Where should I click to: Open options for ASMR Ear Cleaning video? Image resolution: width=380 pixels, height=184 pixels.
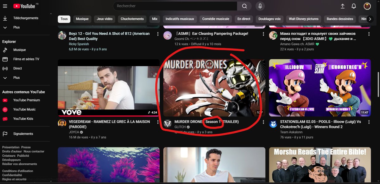pos(263,34)
